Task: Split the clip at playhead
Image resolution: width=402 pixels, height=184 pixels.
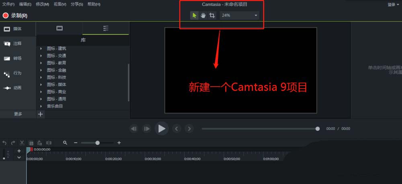Action: point(49,143)
